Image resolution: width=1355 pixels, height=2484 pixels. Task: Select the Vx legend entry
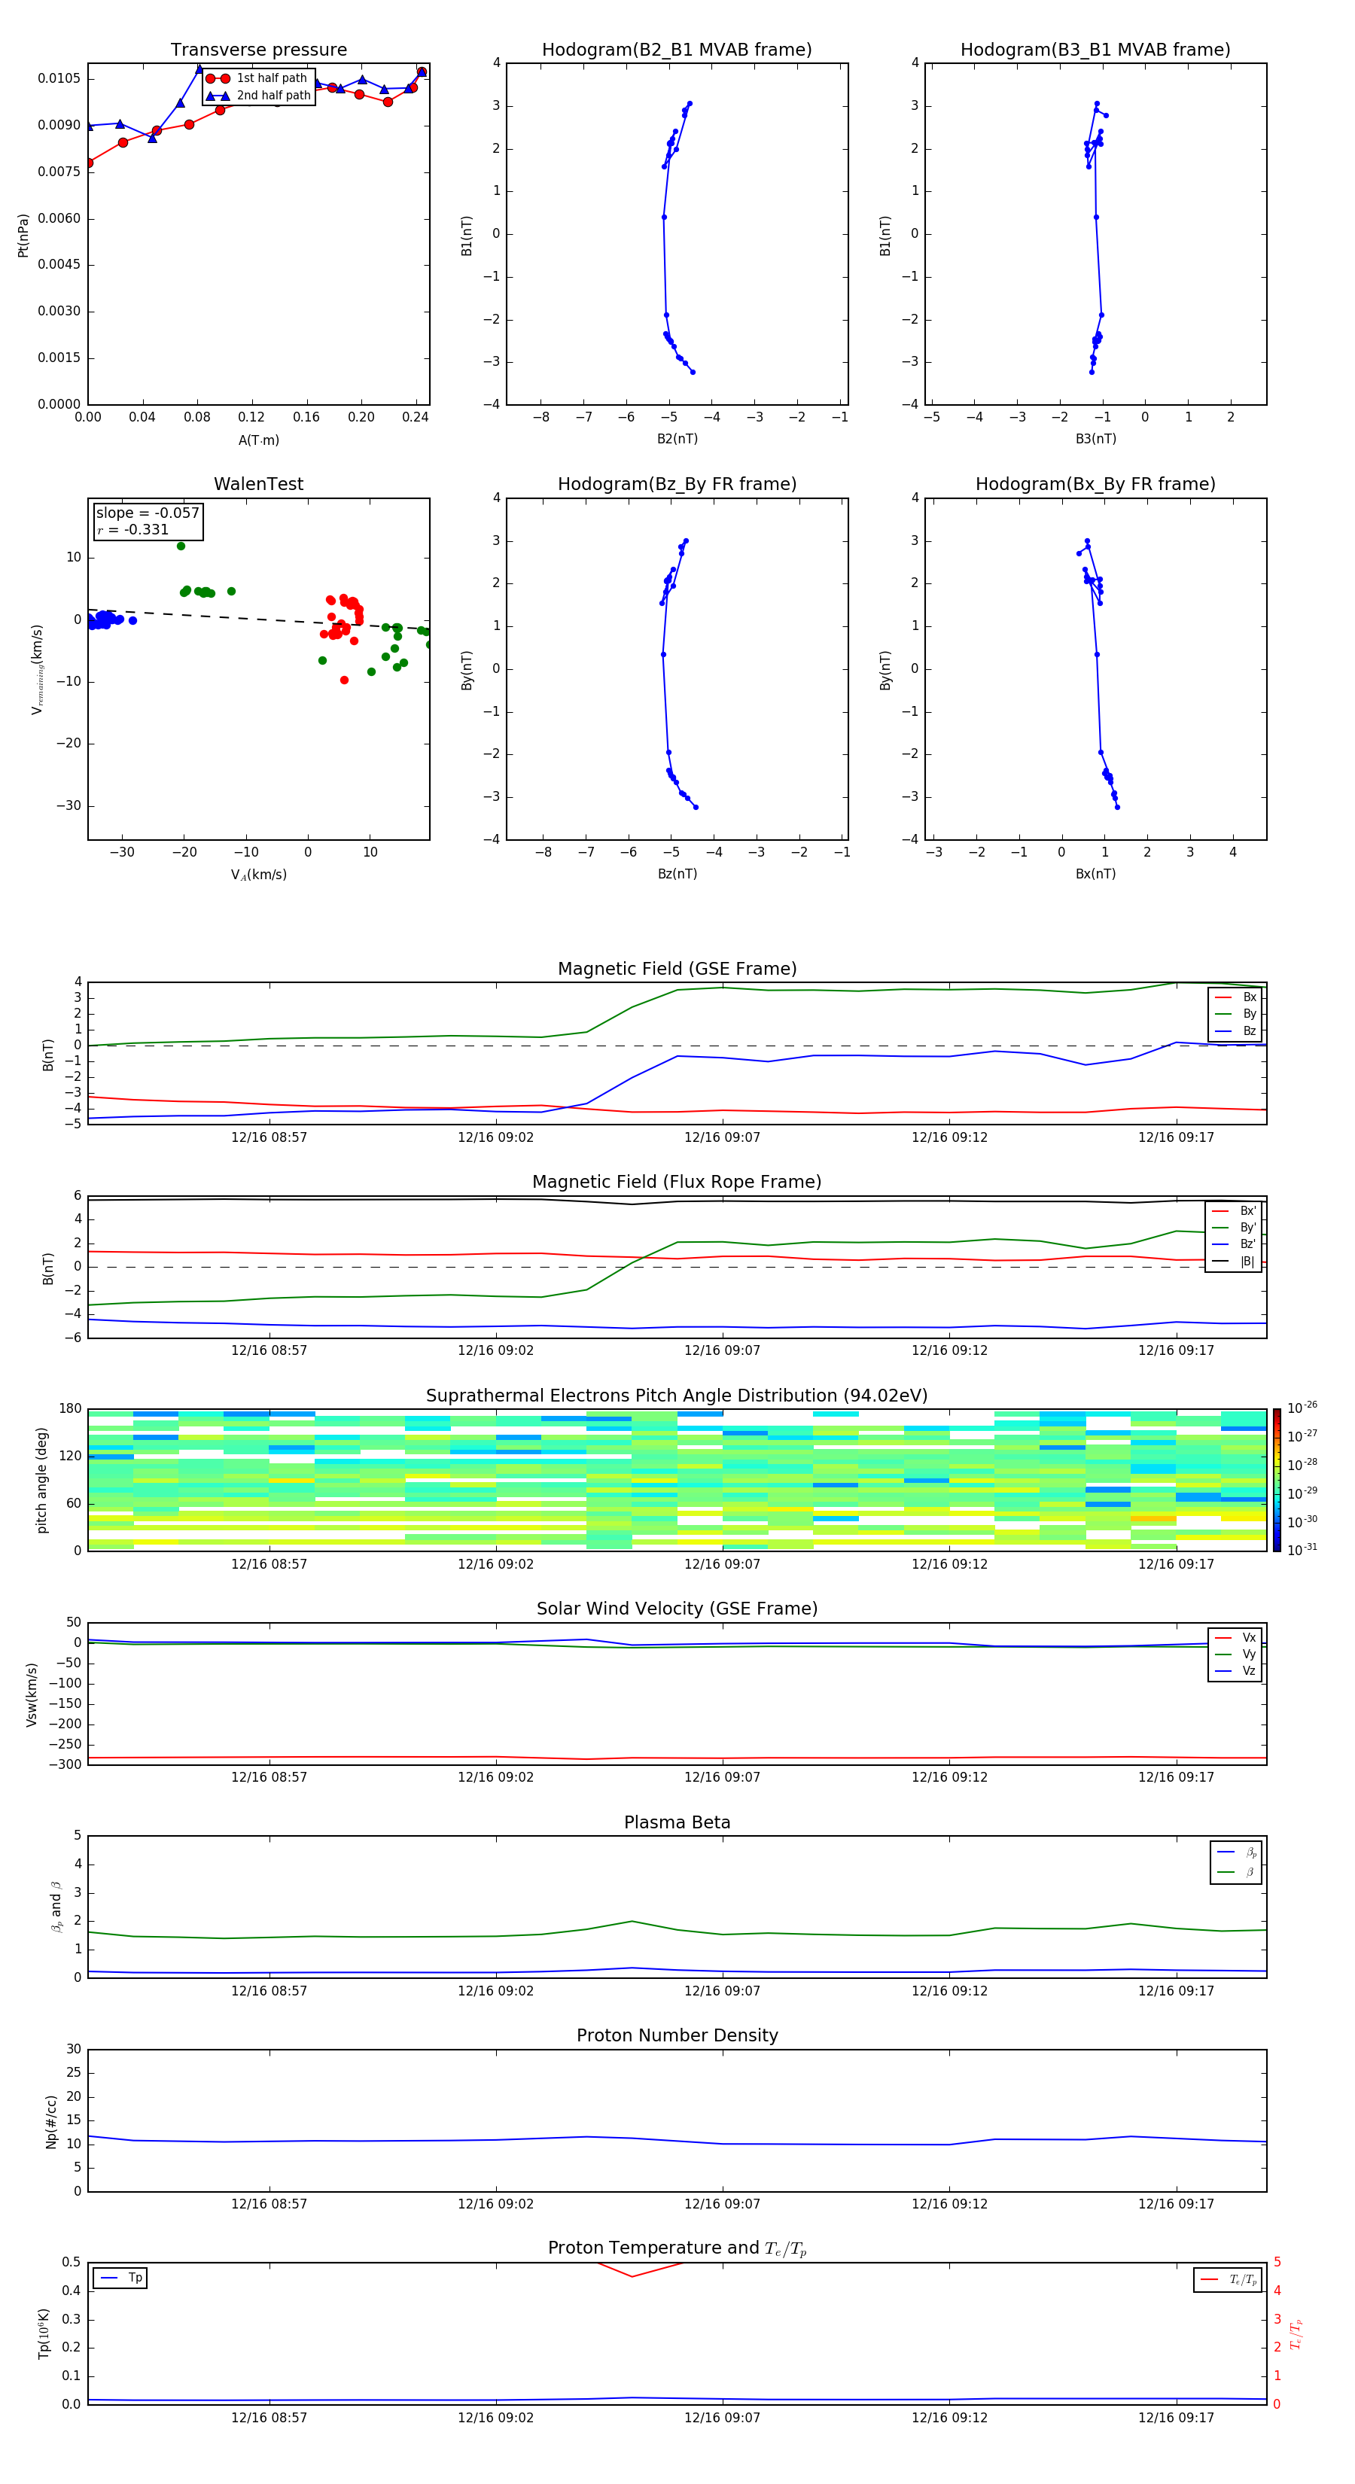[x=1235, y=1637]
